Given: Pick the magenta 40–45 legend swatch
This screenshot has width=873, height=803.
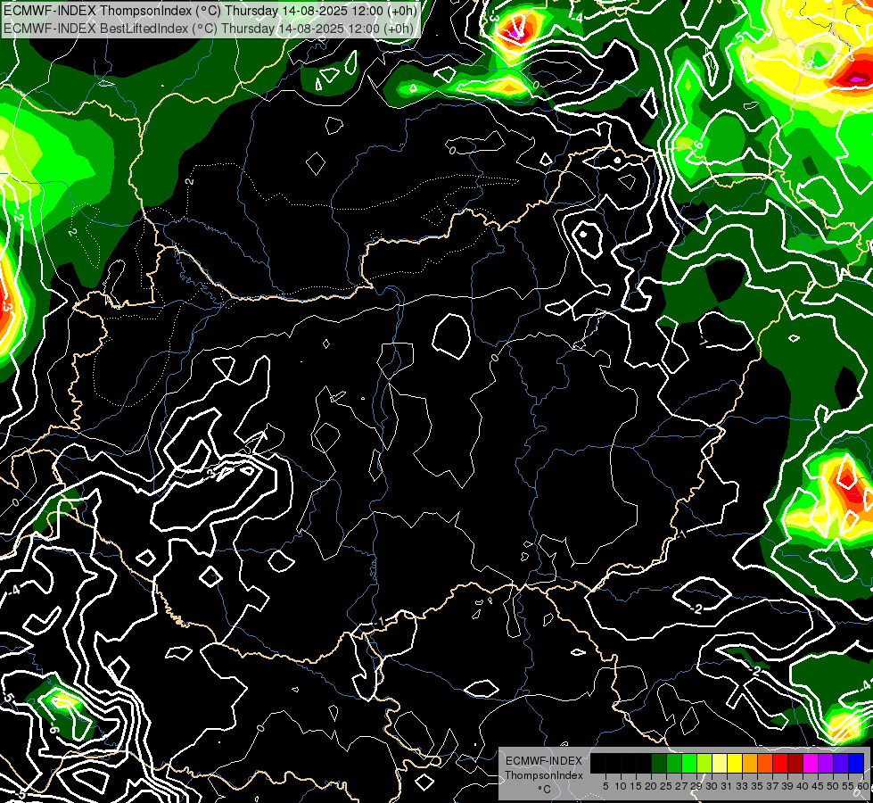Looking at the screenshot, I should [x=811, y=763].
